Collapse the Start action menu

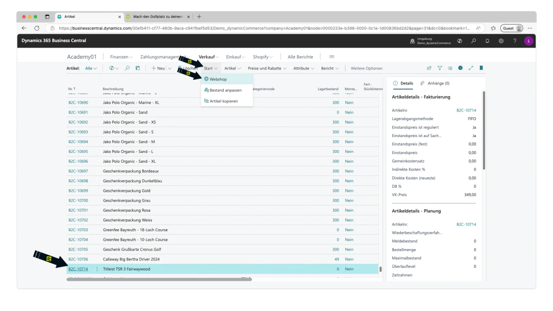coord(210,69)
